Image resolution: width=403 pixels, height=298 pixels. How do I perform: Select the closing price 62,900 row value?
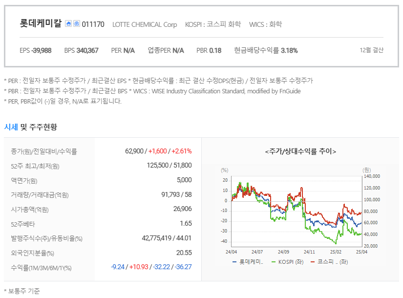[x=158, y=151]
